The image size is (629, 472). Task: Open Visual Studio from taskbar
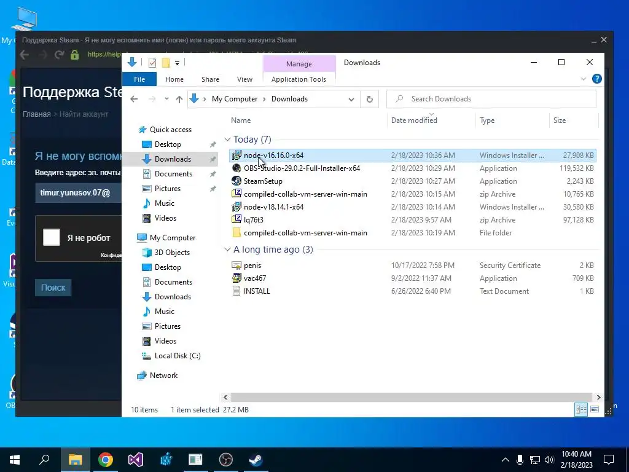coord(136,460)
